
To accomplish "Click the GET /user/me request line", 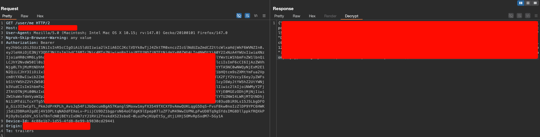I will coord(28,23).
